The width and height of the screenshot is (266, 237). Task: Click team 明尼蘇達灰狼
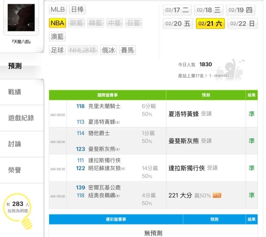pos(104,168)
